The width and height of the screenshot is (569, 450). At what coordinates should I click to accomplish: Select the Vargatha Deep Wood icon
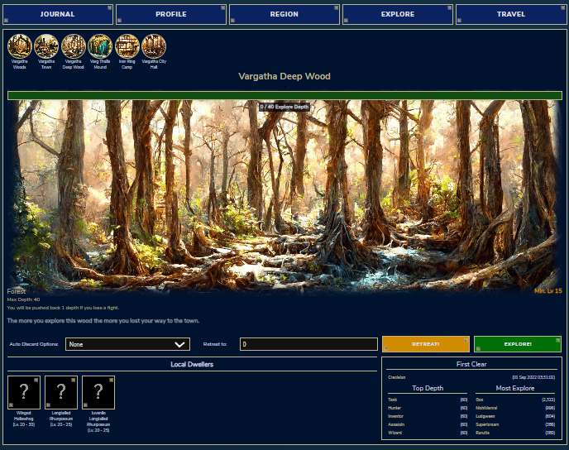point(73,46)
